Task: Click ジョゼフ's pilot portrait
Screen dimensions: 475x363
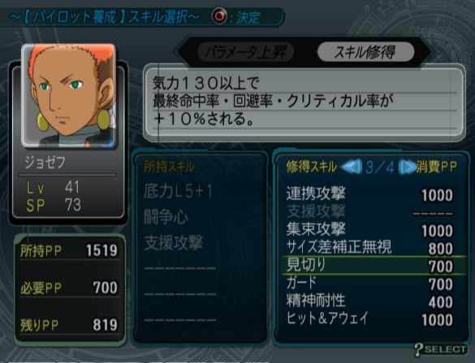Action: coord(69,96)
